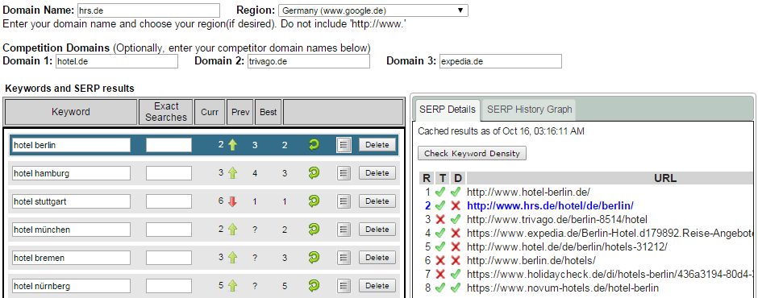Viewport: 758px width, 298px height.
Task: Refresh ranking for hotel berlin keyword
Action: 314,145
